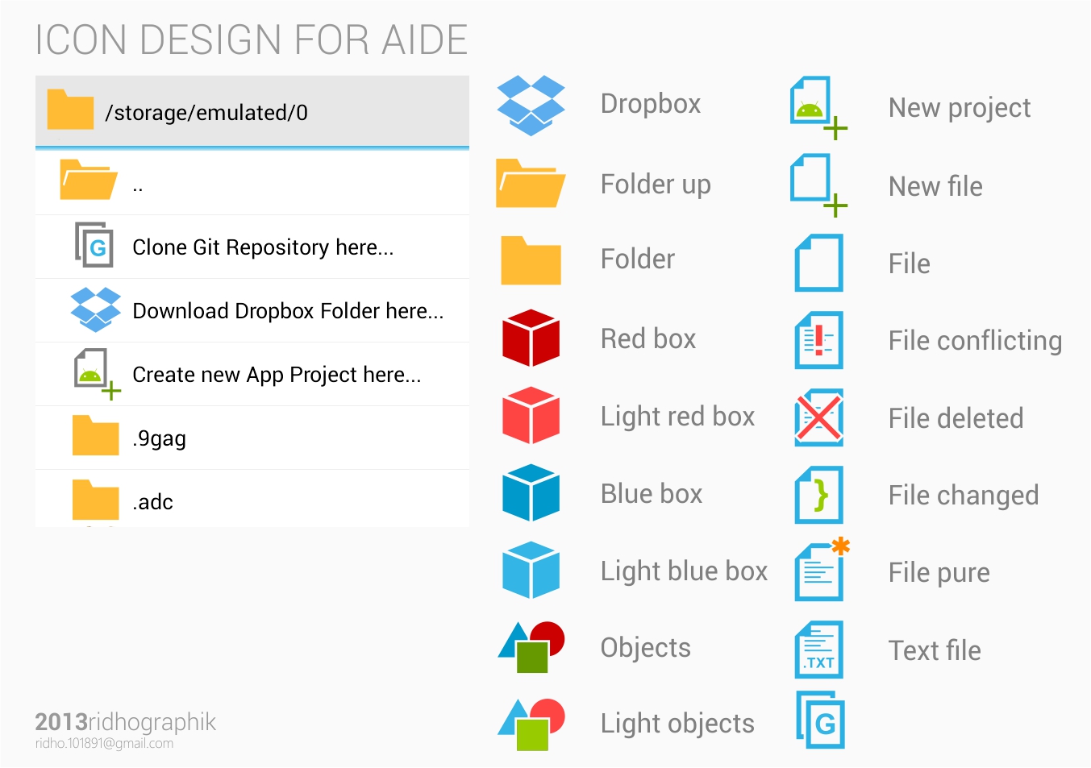
Task: Select the File pure icon
Action: (x=818, y=571)
